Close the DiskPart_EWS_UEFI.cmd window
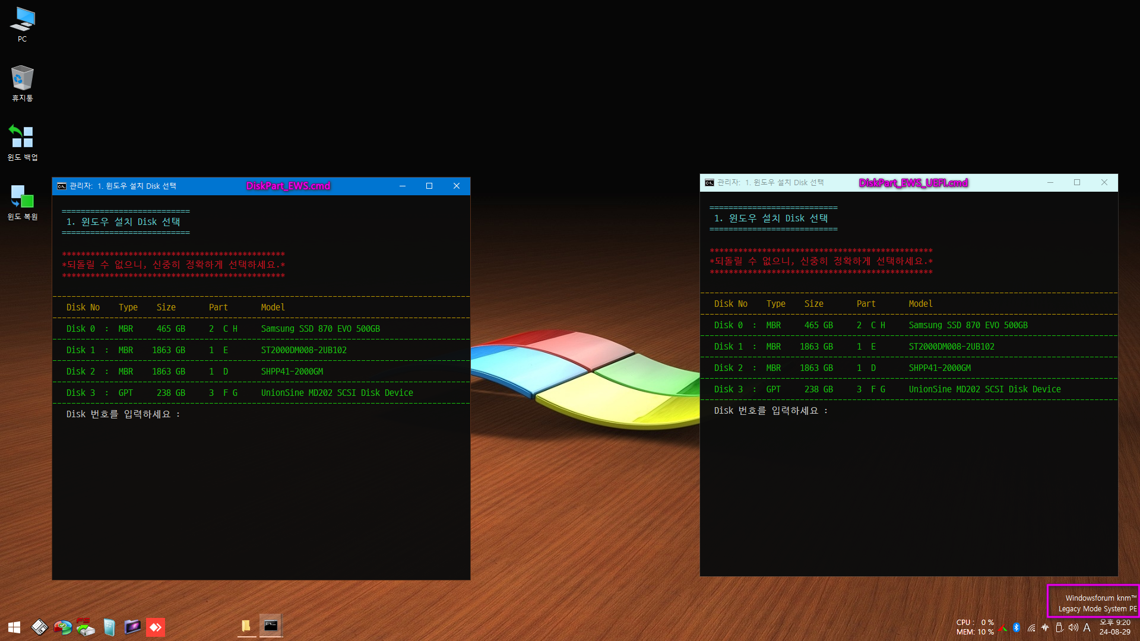The image size is (1140, 641). click(1104, 182)
